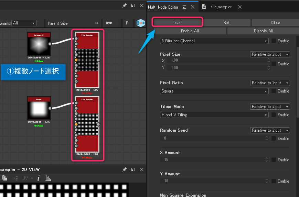This screenshot has height=197, width=299.
Task: Open Pixel Size Relative to Input dropdown
Action: point(270,54)
